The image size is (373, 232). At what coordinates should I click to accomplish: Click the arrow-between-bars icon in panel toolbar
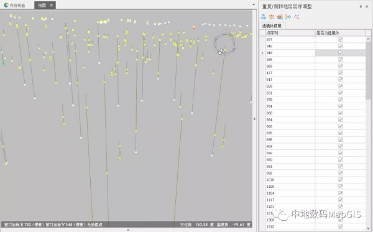tap(288, 17)
